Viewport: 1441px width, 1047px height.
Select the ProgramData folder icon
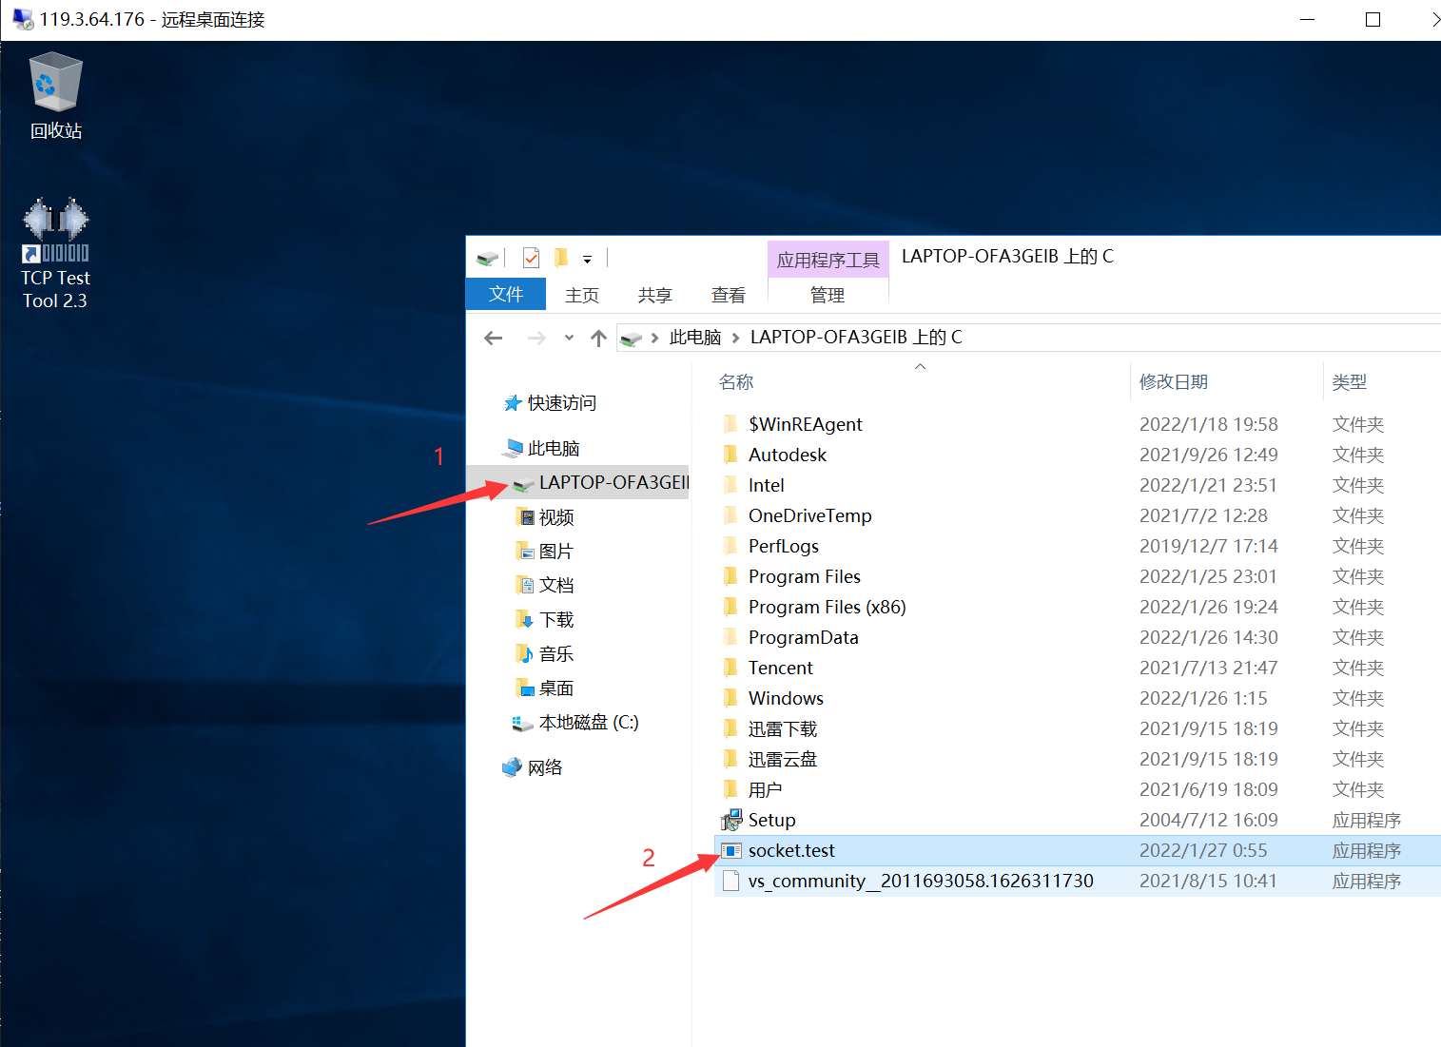(730, 637)
